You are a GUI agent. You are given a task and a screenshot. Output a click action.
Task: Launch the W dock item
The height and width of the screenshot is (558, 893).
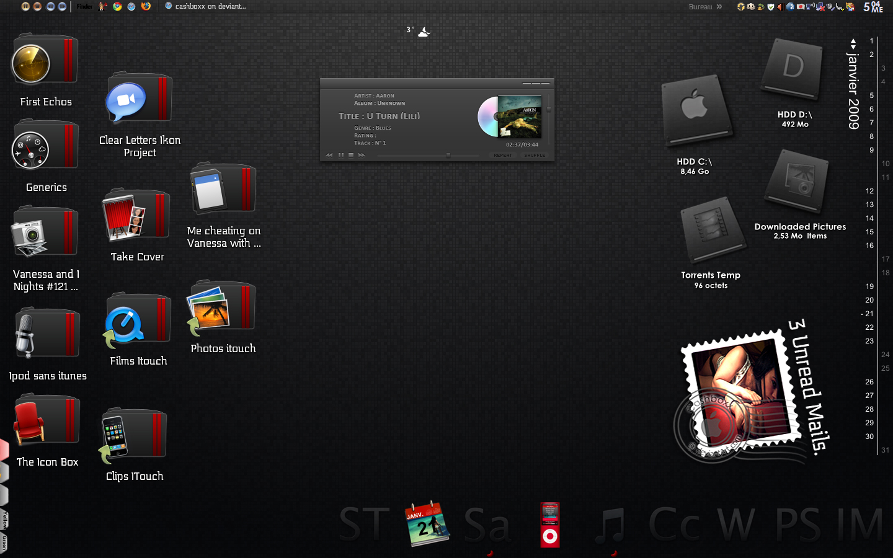(x=737, y=525)
